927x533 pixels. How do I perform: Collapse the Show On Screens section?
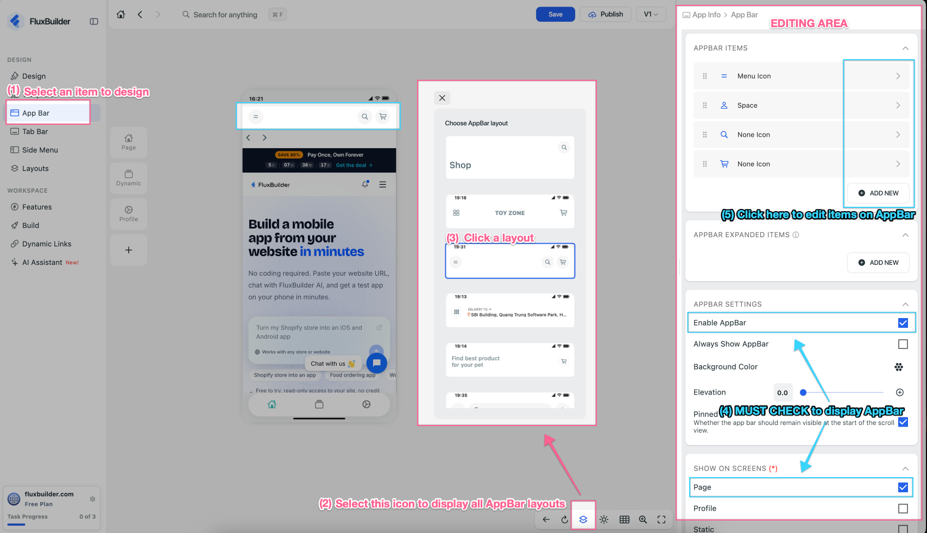pos(905,468)
